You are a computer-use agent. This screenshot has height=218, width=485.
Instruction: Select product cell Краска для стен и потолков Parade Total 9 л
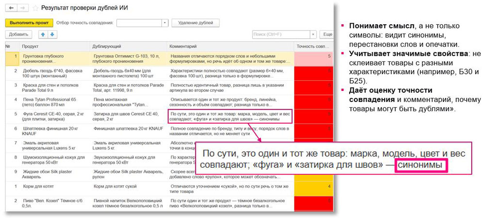(x=54, y=87)
